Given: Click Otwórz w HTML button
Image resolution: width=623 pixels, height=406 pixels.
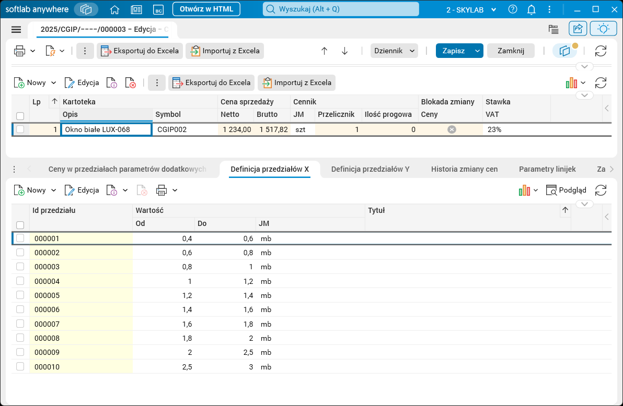Looking at the screenshot, I should pyautogui.click(x=206, y=9).
